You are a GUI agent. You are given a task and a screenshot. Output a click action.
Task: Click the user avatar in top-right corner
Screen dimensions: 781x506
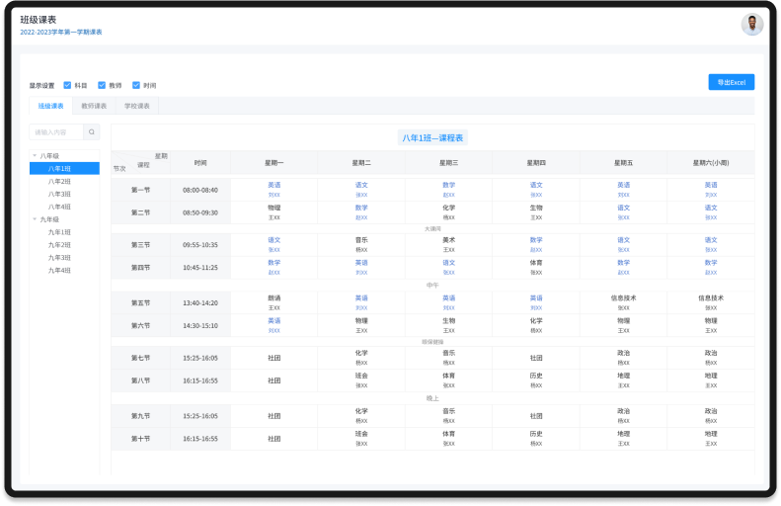tap(752, 25)
